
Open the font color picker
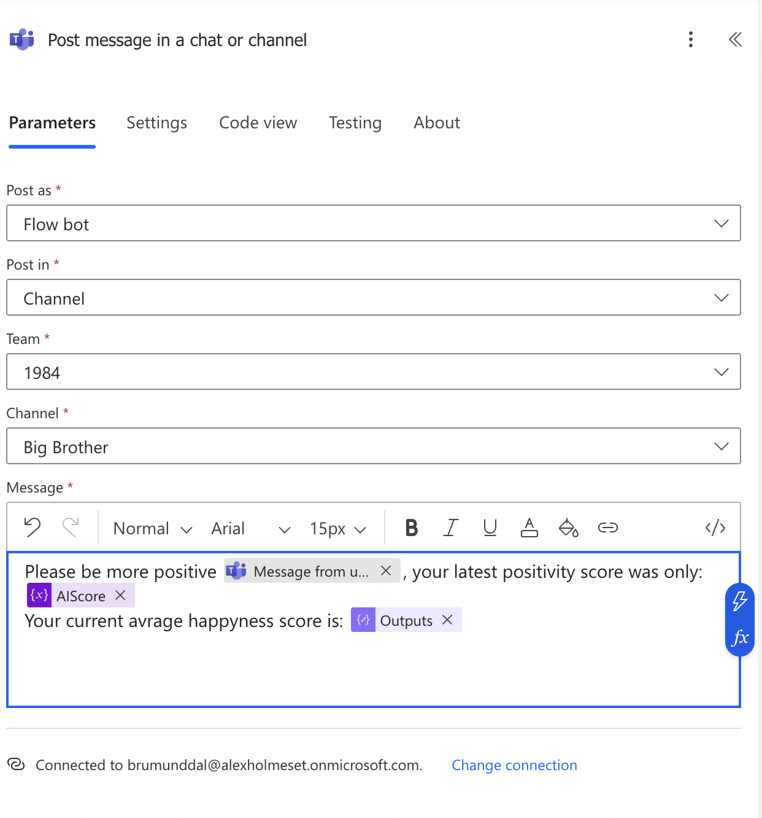pos(529,528)
